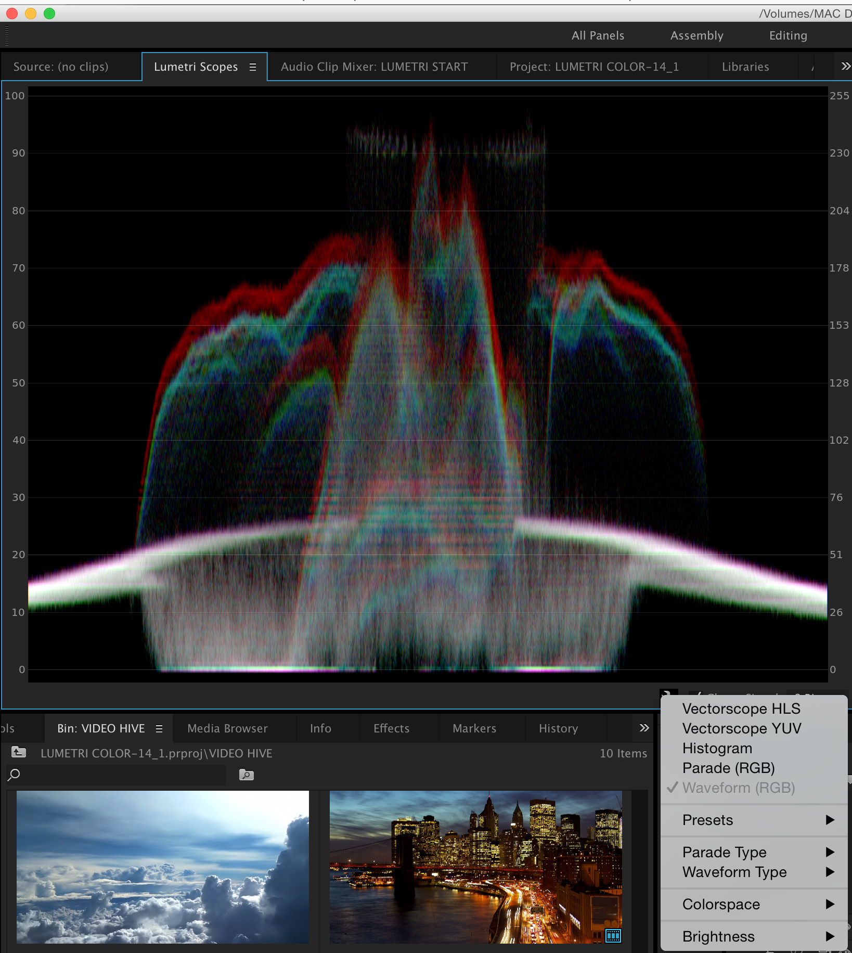Enable Vectorscope HLS in context menu
This screenshot has width=852, height=953.
point(754,709)
